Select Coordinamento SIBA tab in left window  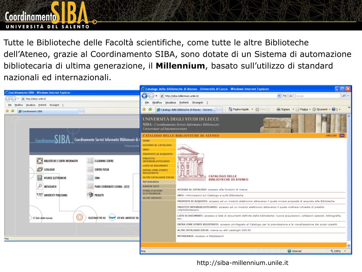click(x=48, y=111)
